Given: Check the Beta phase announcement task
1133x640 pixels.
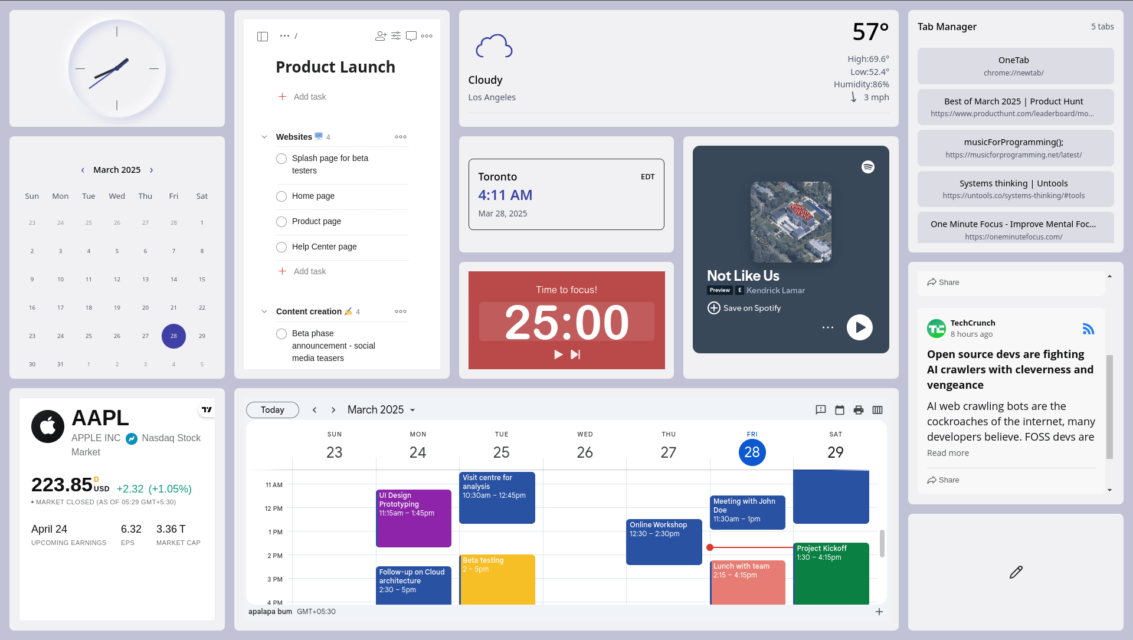Looking at the screenshot, I should click(x=281, y=334).
